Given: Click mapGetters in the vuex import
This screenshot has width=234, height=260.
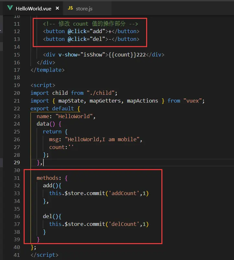Looking at the screenshot, I should 105,101.
